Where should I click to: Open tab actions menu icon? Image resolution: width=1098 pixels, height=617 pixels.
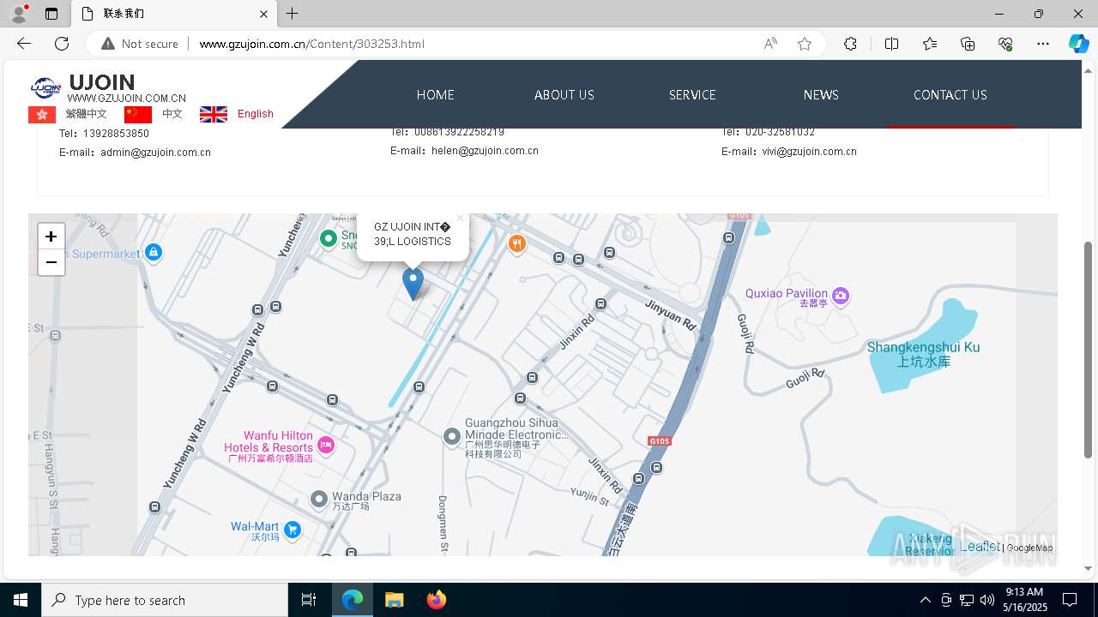[x=51, y=14]
